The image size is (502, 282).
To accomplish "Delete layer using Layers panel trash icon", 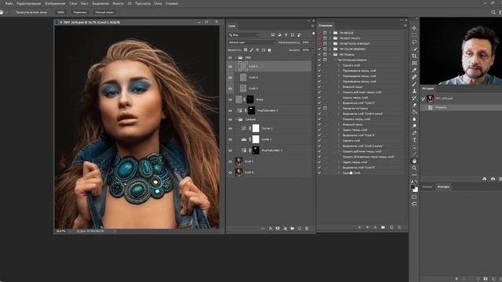I will tap(307, 228).
